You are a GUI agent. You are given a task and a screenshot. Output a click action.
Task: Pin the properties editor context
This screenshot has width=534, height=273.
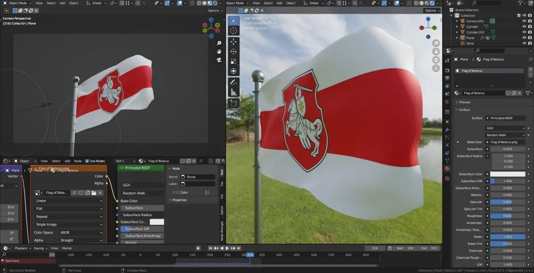530,59
